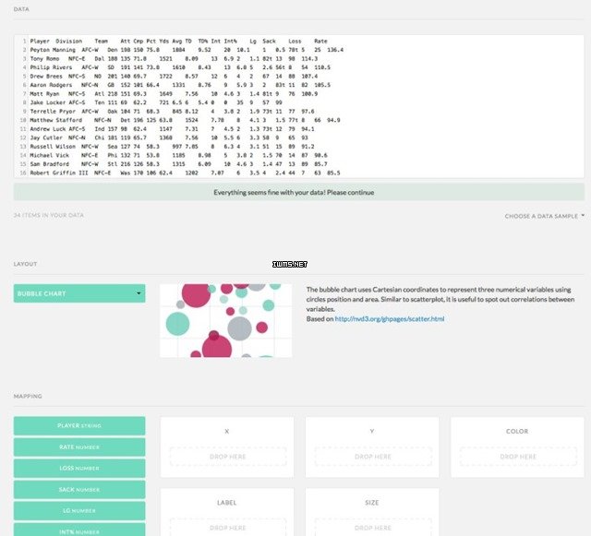Click the Size mapping drop zone

point(372,527)
